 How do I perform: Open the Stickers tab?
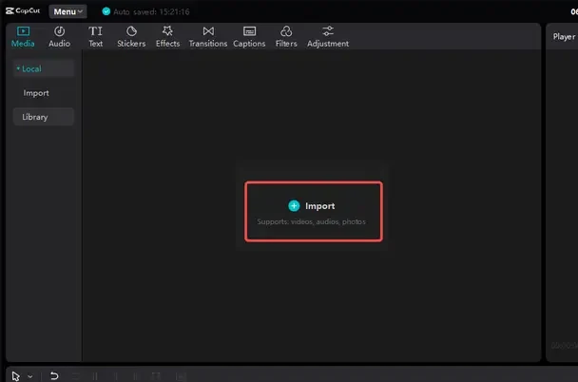coord(131,36)
